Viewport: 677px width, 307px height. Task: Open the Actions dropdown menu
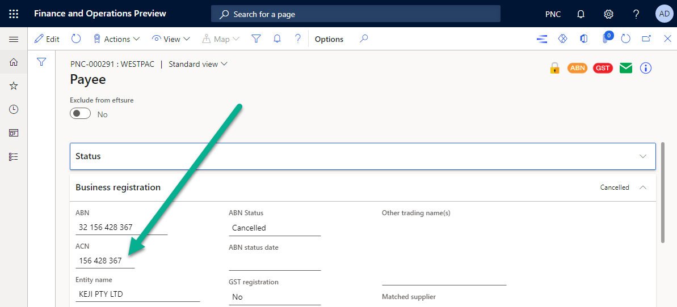[x=117, y=39]
